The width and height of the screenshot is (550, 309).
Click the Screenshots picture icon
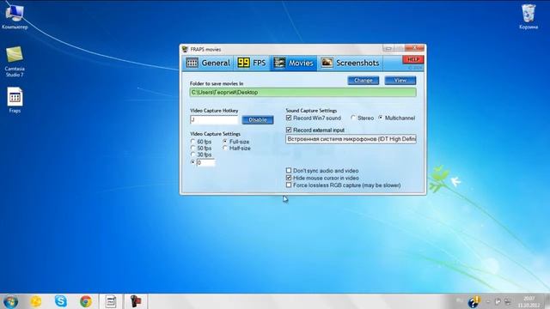(x=327, y=63)
